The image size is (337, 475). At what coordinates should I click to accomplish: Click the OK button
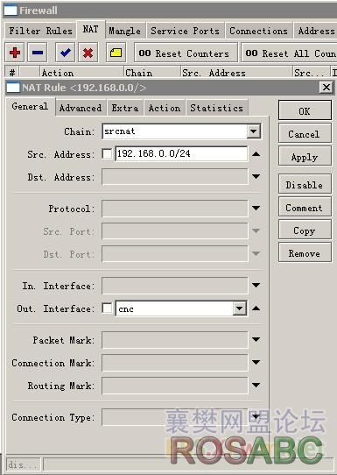click(x=305, y=111)
